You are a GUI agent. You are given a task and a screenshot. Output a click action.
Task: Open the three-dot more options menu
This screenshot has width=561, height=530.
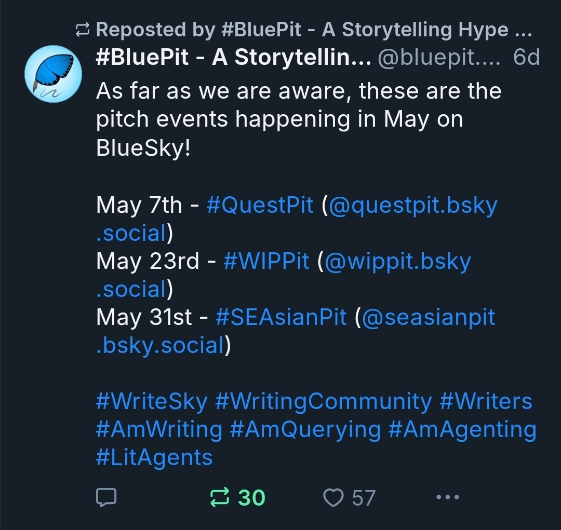tap(448, 497)
